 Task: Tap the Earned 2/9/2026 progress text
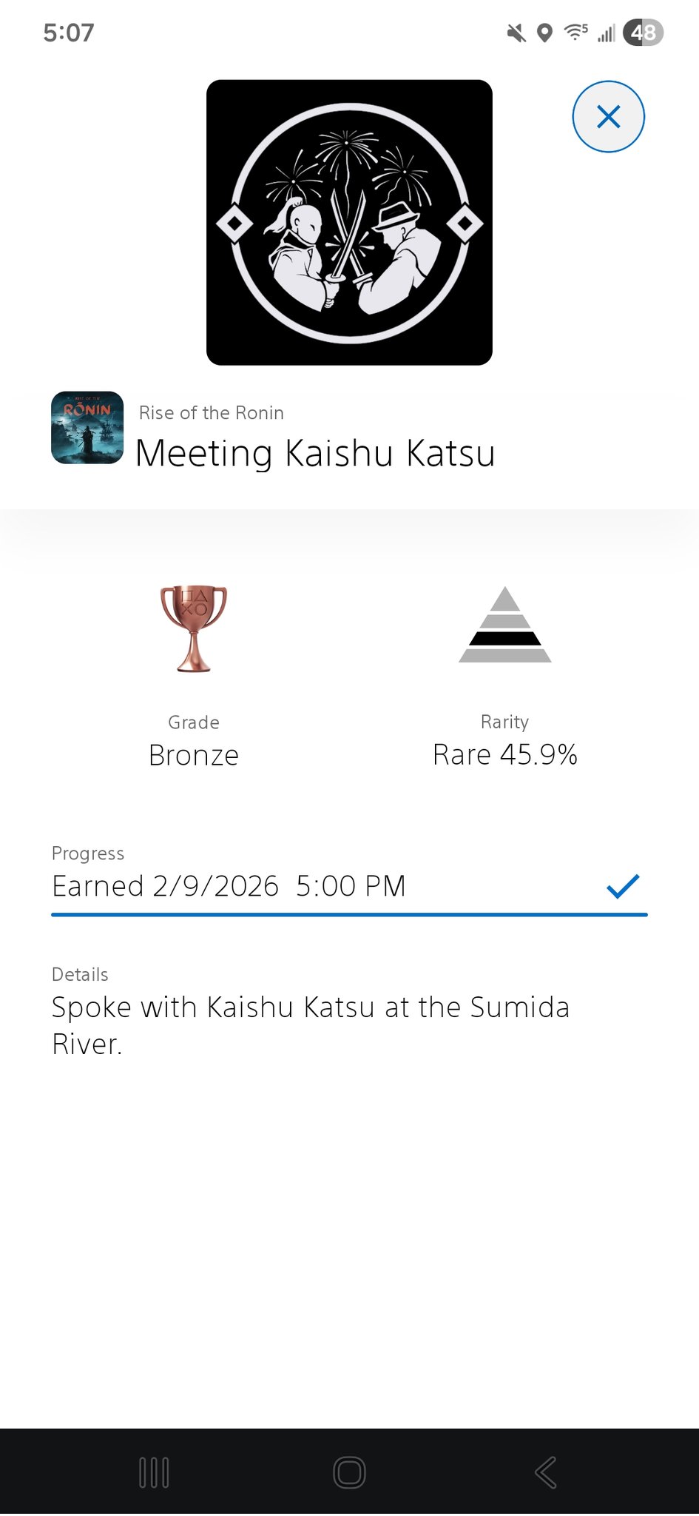pos(229,886)
